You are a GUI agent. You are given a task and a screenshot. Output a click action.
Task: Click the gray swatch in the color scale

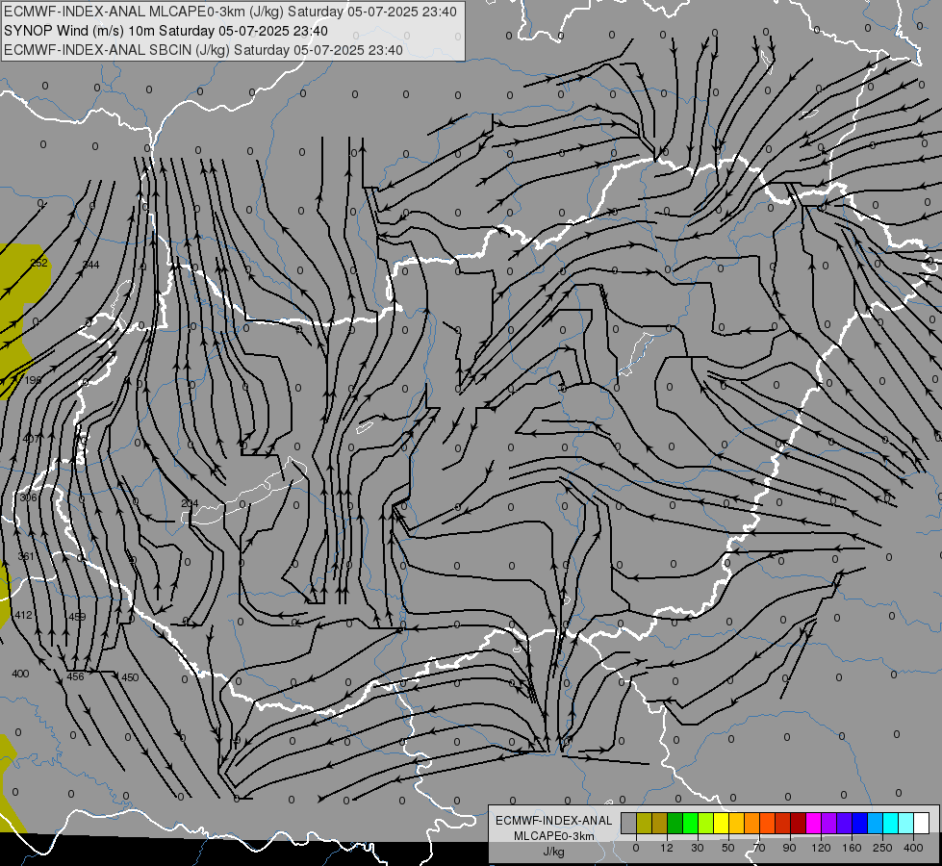click(x=629, y=823)
